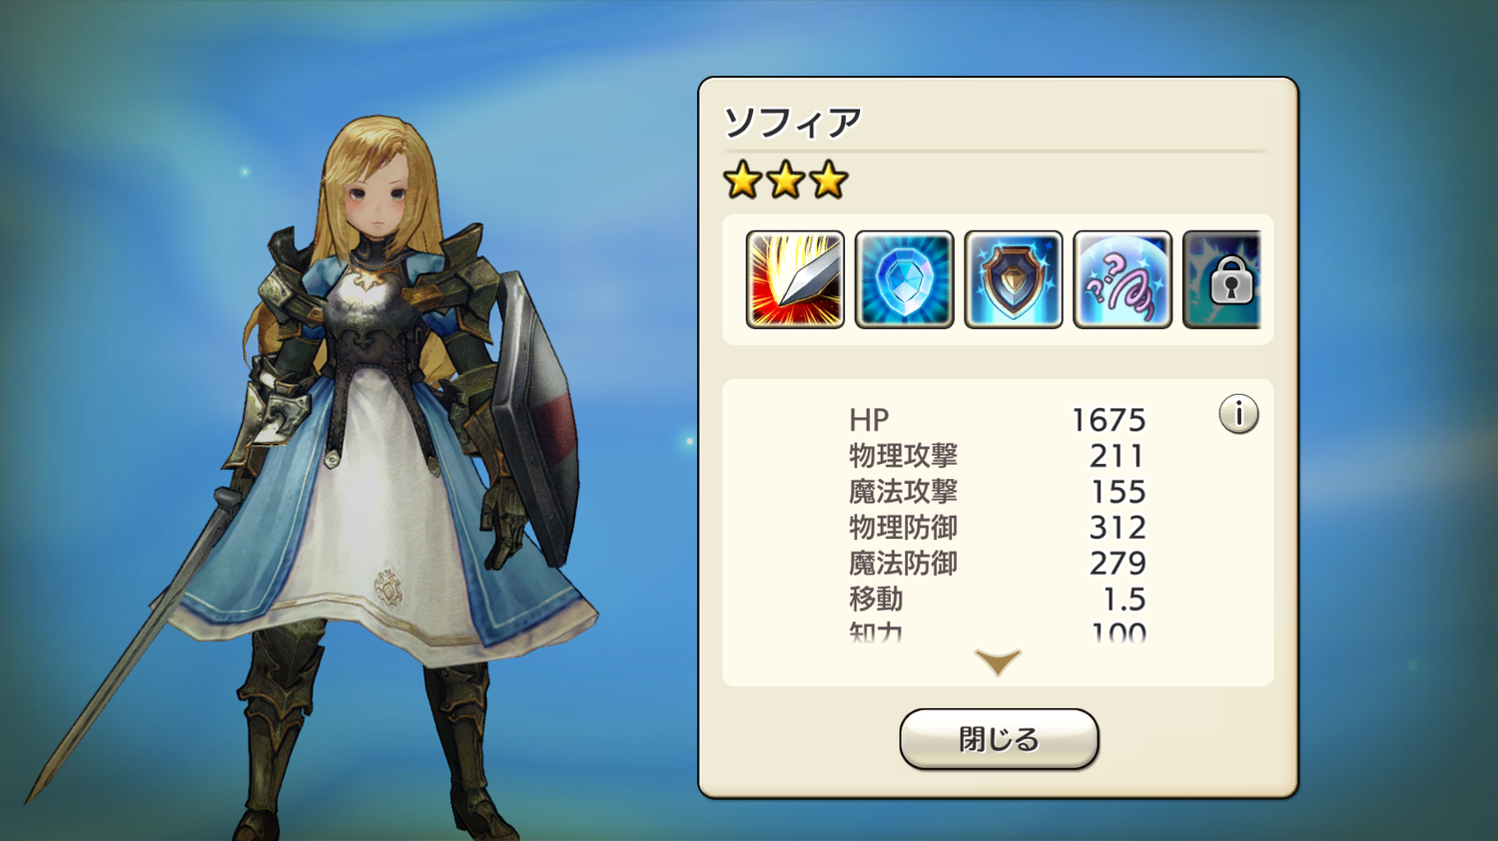Tap the confusion swirl skill icon

click(x=1123, y=279)
